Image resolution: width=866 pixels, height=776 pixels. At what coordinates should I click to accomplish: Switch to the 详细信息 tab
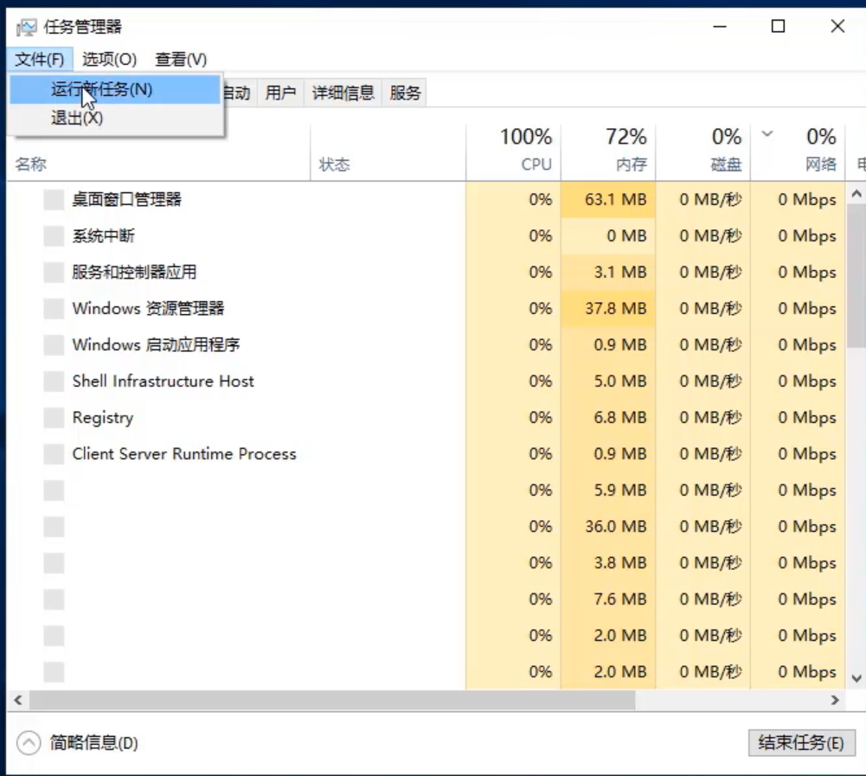pyautogui.click(x=346, y=92)
